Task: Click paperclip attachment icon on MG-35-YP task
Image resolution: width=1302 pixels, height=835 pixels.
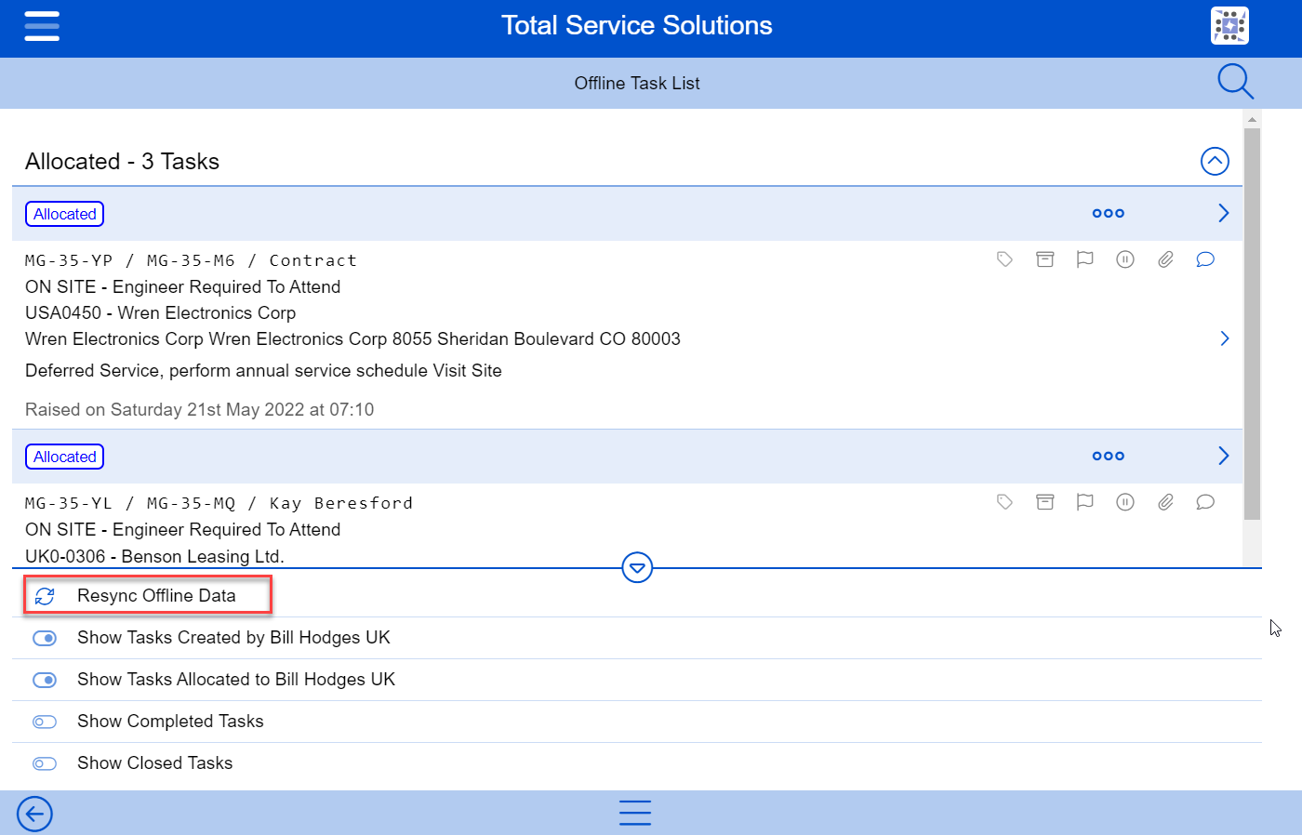Action: pyautogui.click(x=1165, y=259)
